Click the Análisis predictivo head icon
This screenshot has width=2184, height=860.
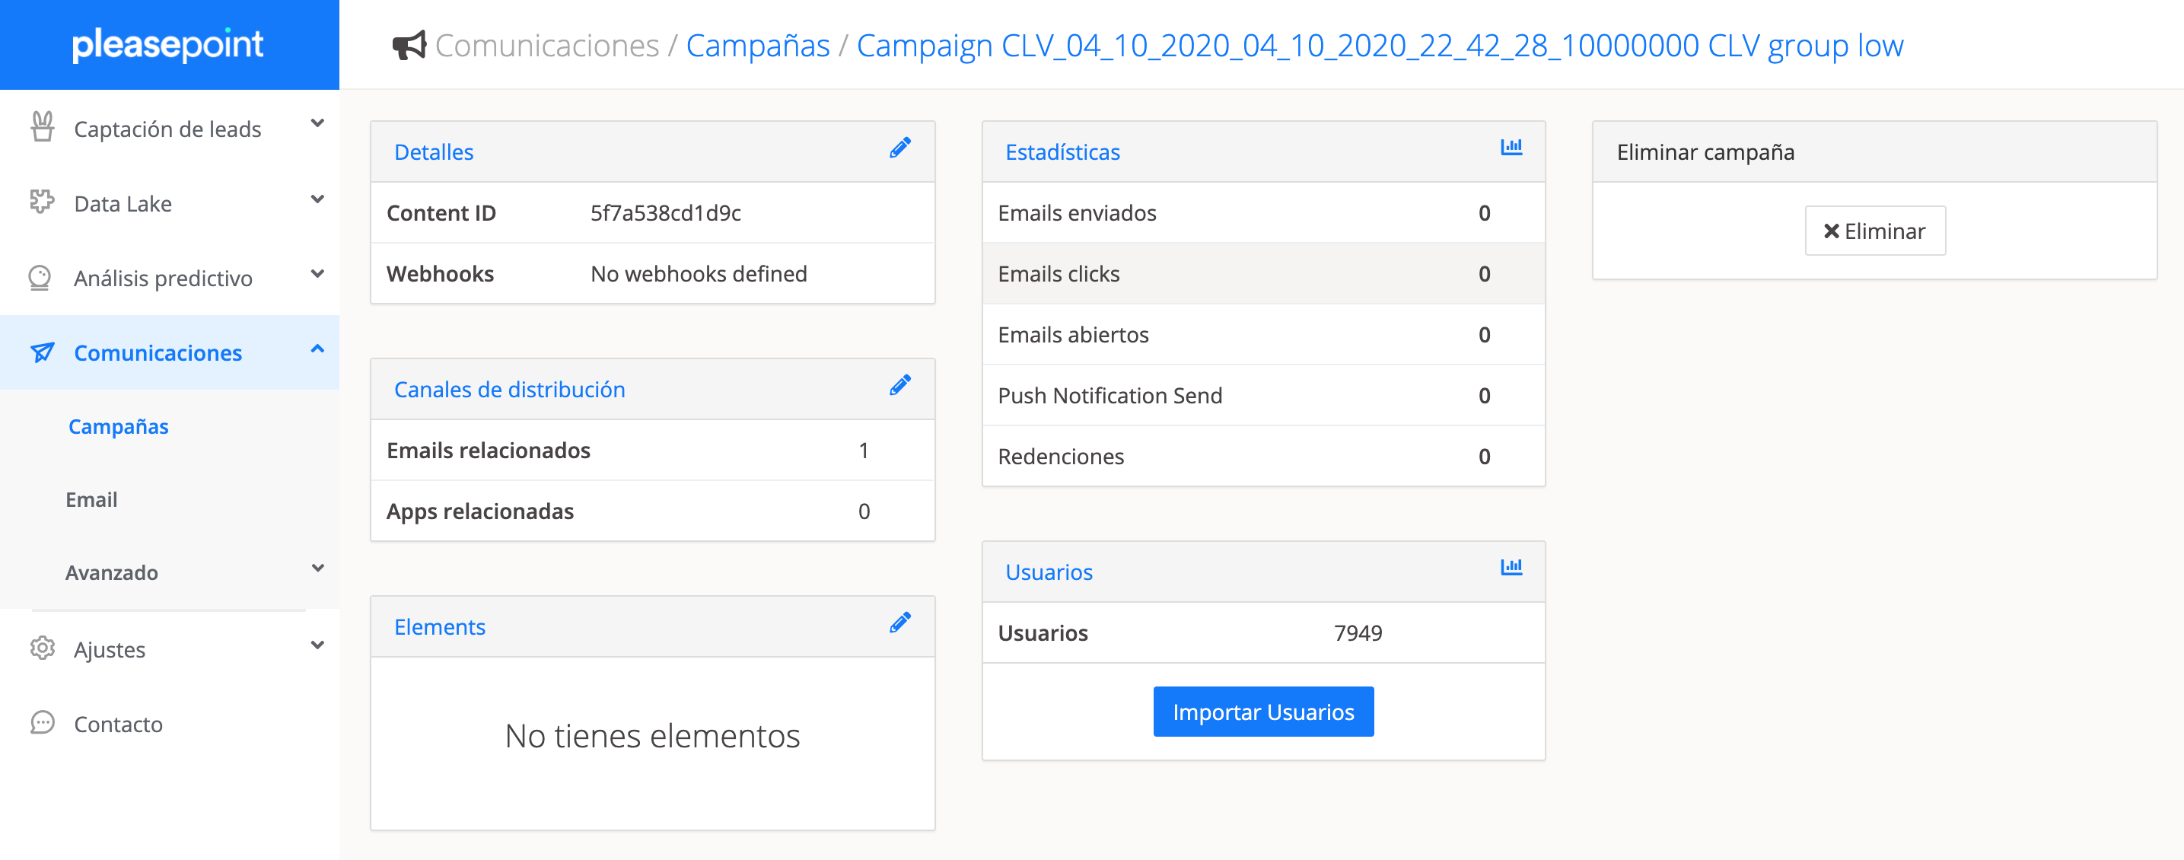[x=40, y=277]
